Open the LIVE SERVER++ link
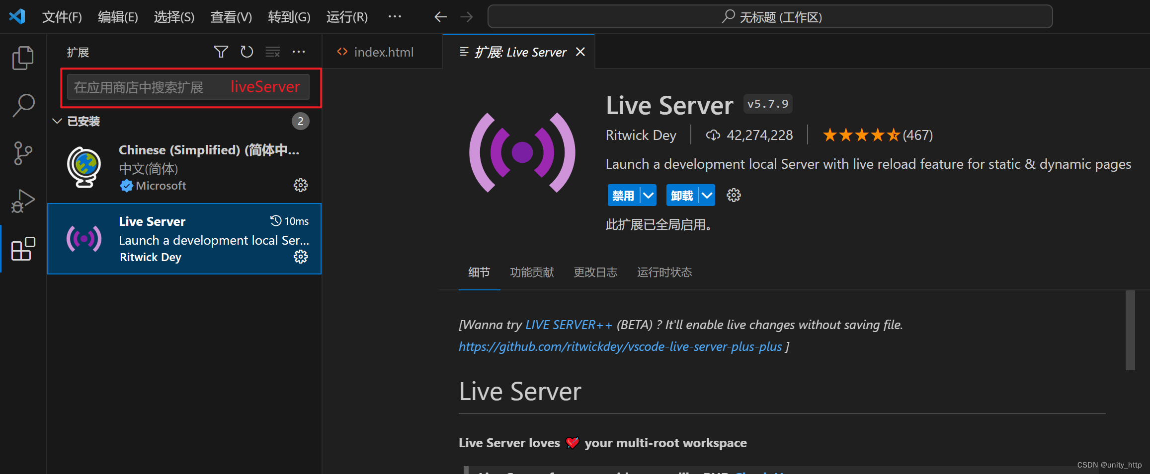This screenshot has height=474, width=1150. [569, 325]
